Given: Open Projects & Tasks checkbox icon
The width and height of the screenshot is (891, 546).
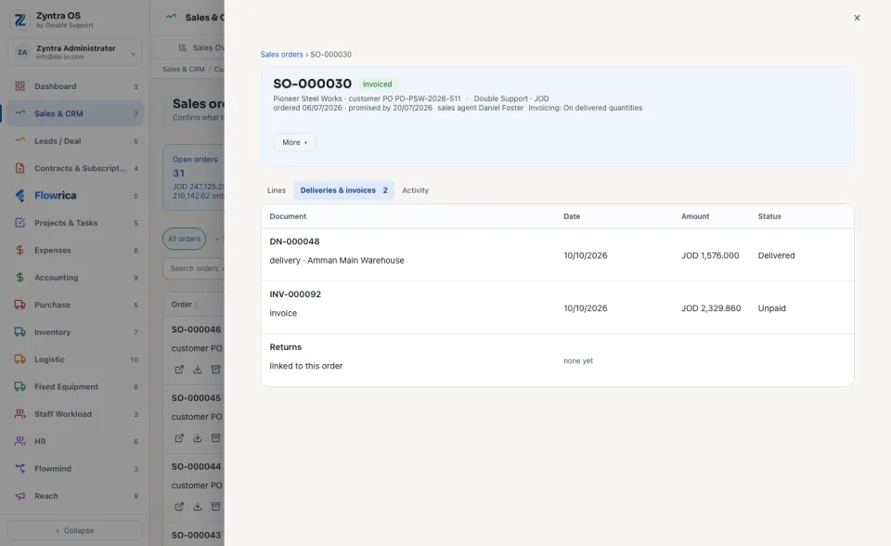Looking at the screenshot, I should pyautogui.click(x=19, y=222).
